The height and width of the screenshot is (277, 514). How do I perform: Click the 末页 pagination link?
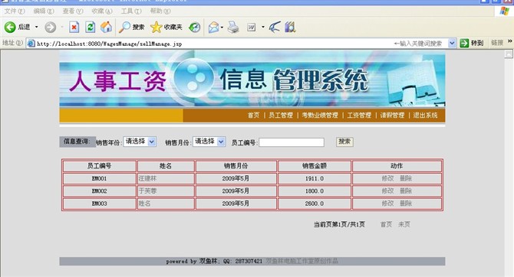[x=404, y=224]
